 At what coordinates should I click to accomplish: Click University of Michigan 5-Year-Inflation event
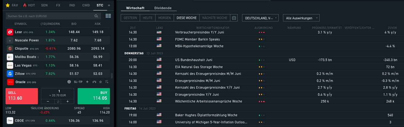(211, 122)
